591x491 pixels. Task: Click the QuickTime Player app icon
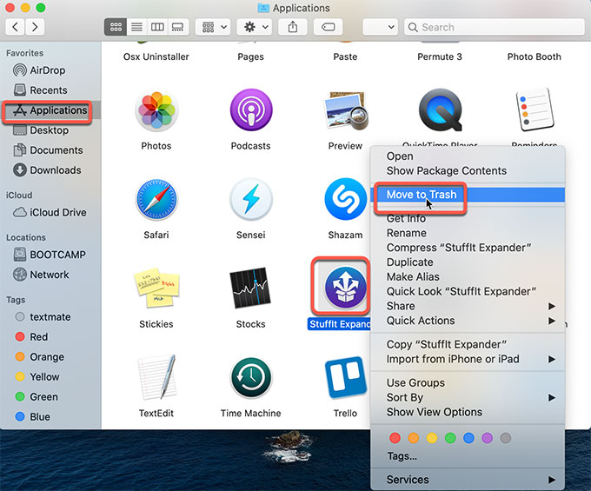[441, 110]
